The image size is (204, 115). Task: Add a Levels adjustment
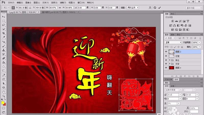[176, 21]
